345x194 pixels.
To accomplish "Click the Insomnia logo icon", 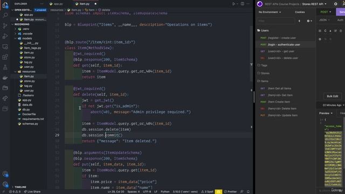I will click(260, 4).
